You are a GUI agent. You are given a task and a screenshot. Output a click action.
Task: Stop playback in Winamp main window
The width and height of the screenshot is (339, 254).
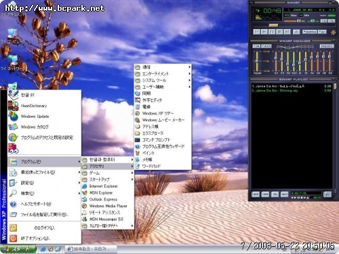pos(279,32)
